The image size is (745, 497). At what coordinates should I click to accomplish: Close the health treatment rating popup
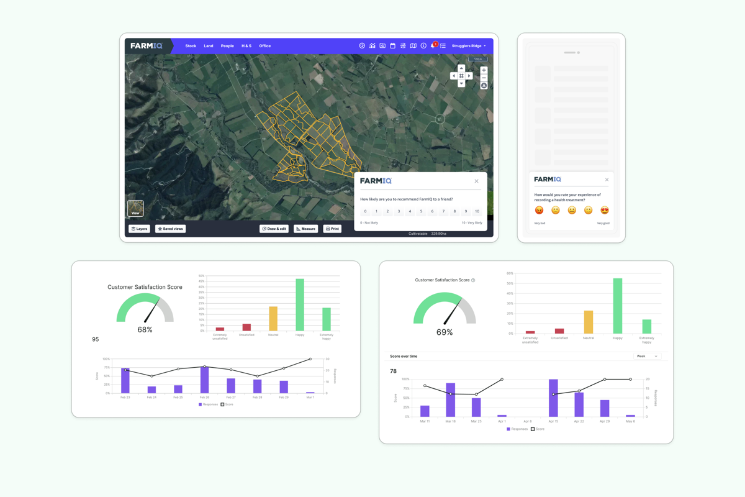607,180
